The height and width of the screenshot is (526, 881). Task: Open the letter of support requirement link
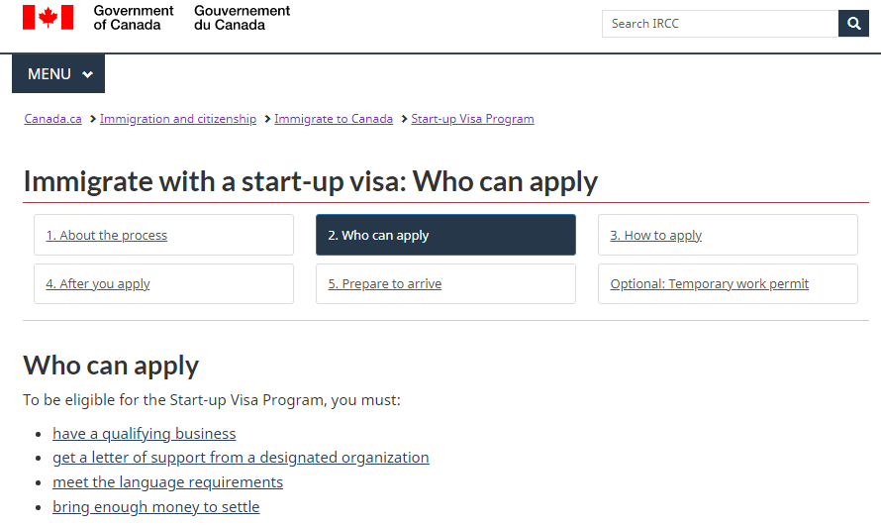[x=242, y=458]
